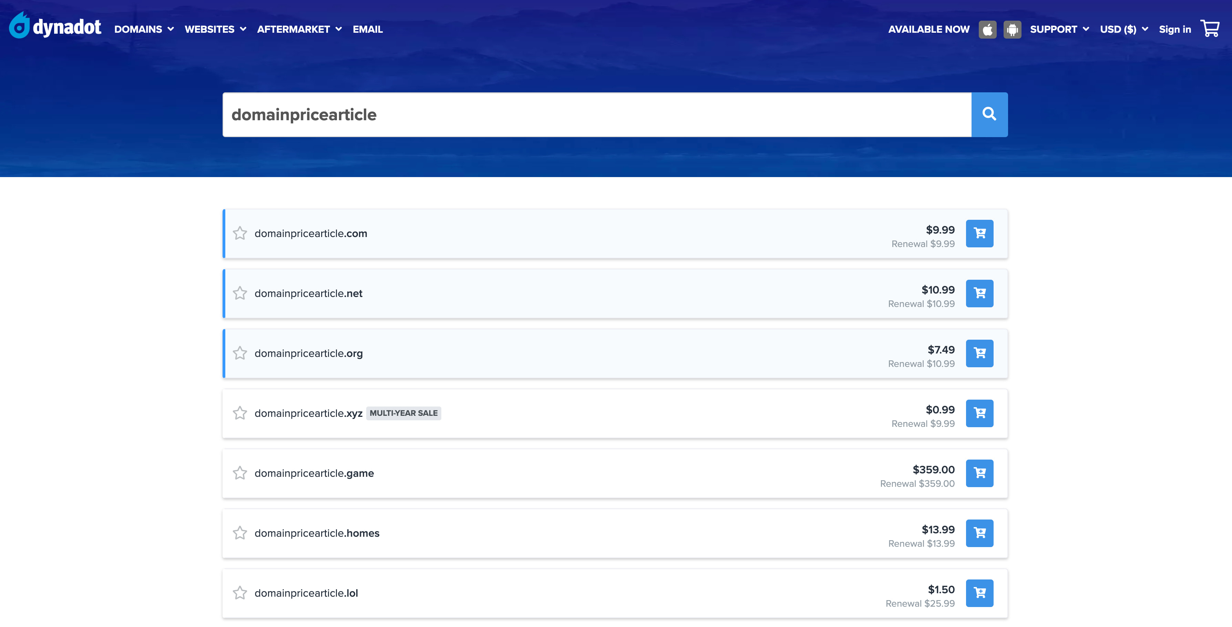
Task: Open the shopping cart
Action: pyautogui.click(x=1211, y=28)
